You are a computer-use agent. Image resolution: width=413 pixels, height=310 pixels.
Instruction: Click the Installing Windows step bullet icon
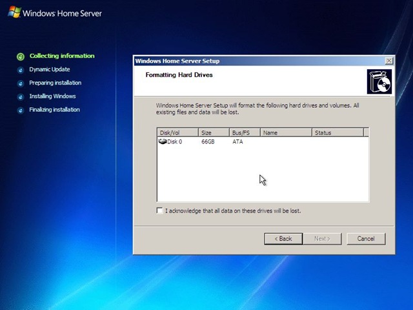point(21,97)
